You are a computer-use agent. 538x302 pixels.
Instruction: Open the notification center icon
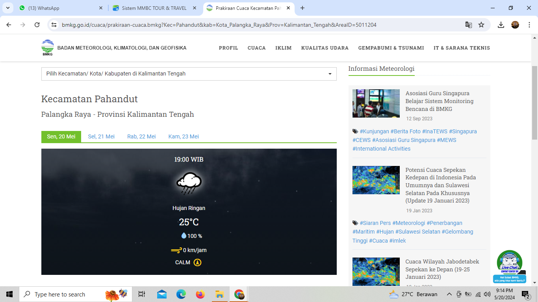coord(525,294)
